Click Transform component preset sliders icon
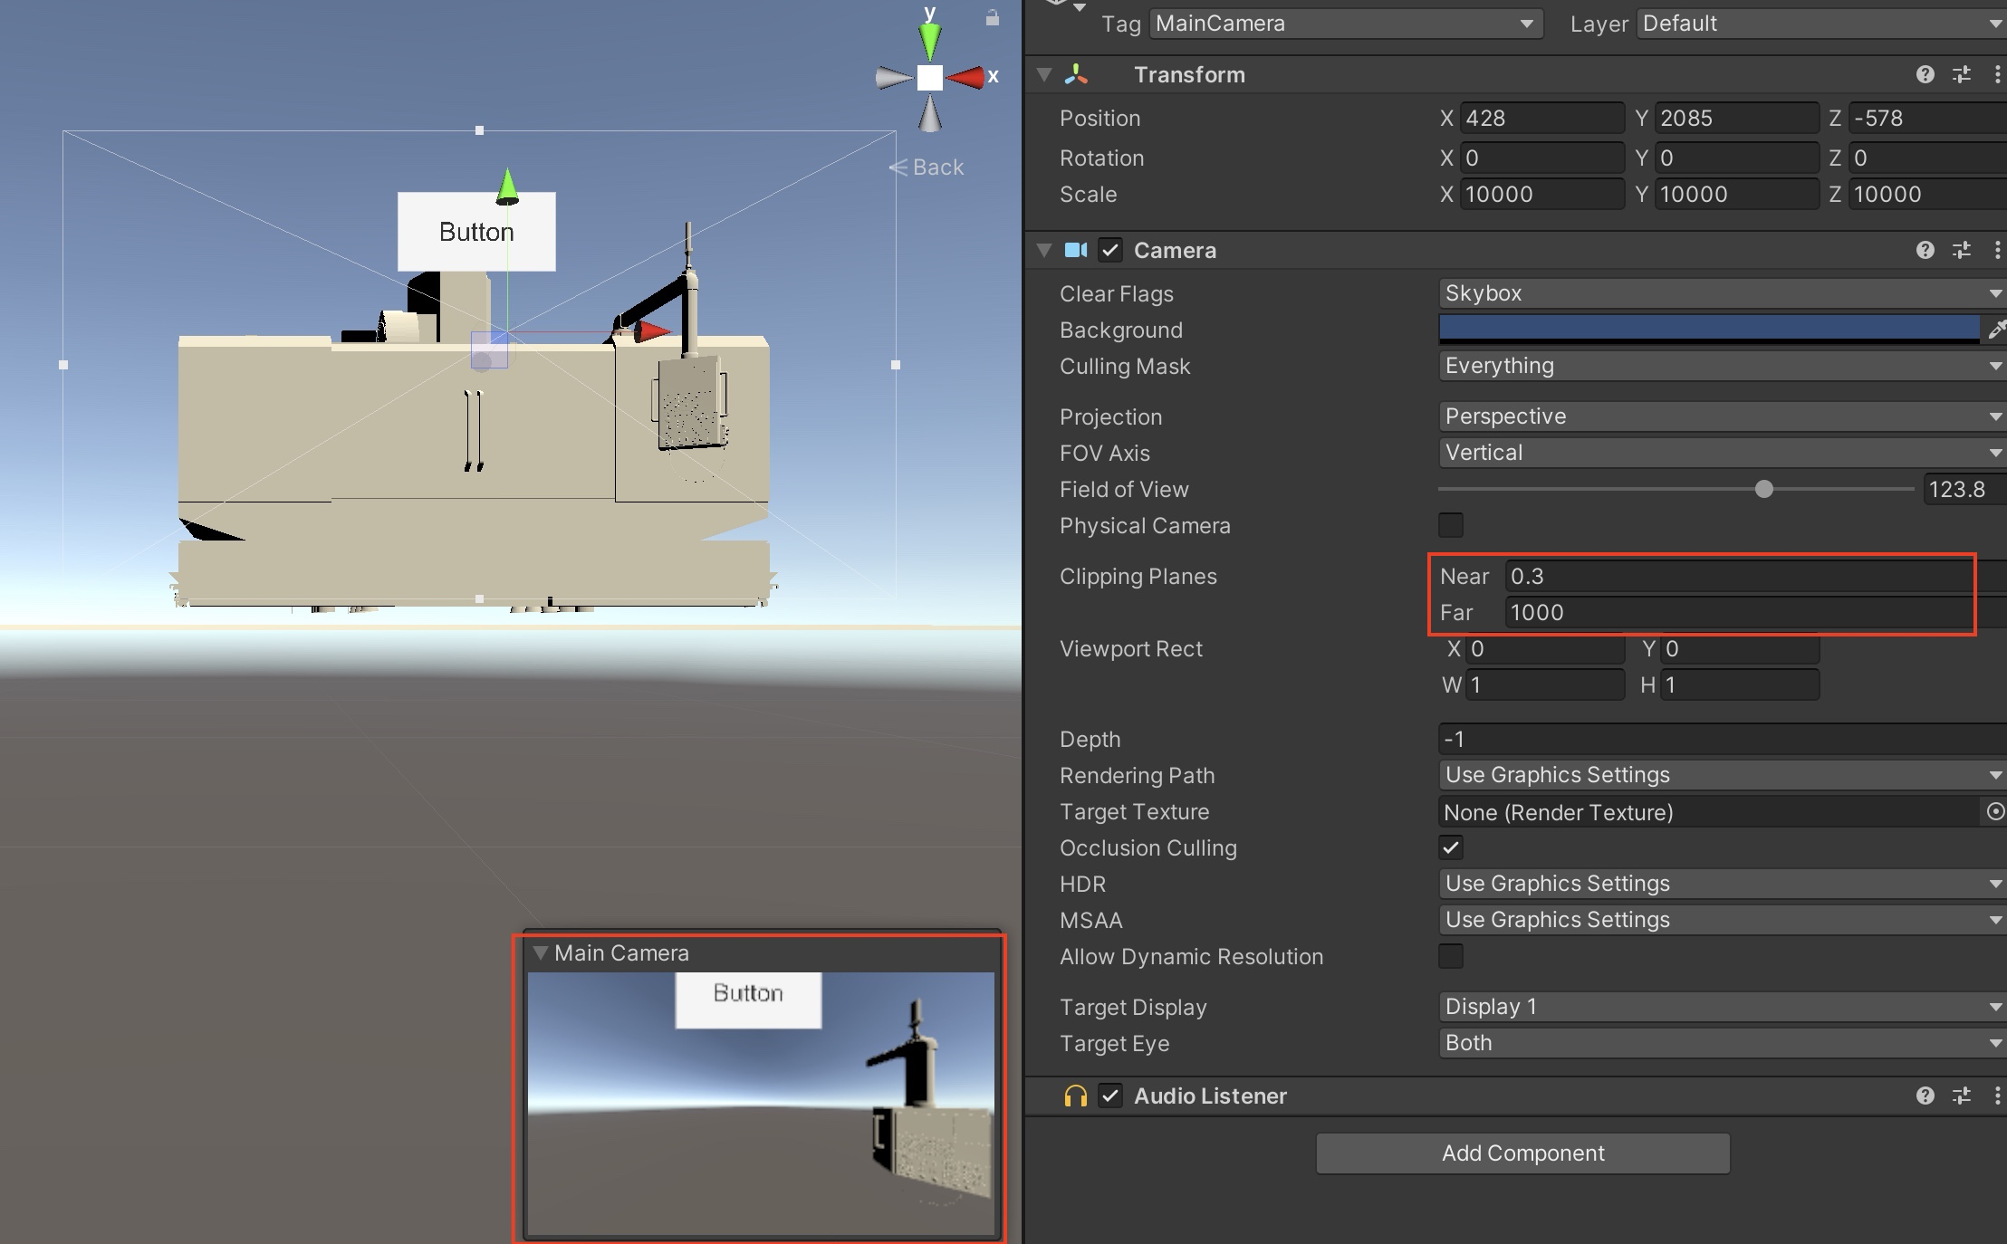The image size is (2007, 1244). (1962, 75)
